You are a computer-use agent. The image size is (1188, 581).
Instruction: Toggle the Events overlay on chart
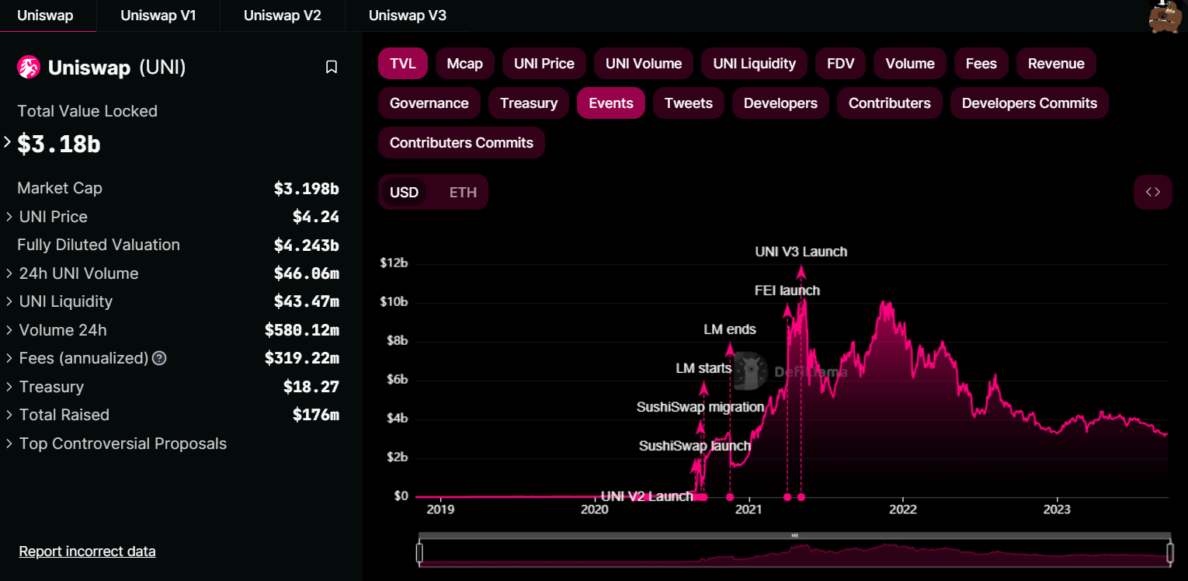click(x=610, y=103)
